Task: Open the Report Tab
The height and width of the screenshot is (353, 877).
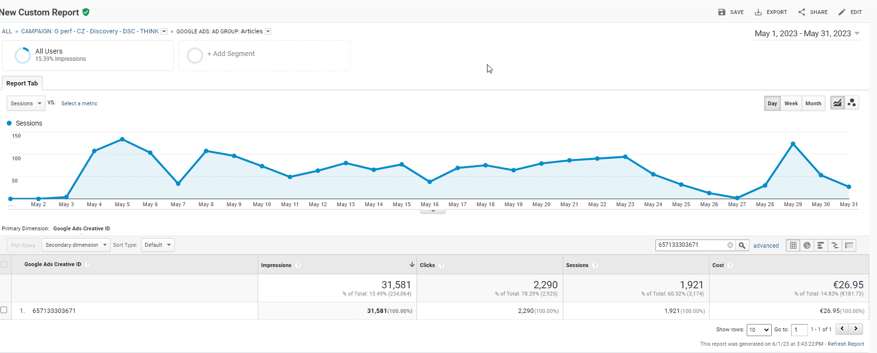Action: tap(22, 84)
